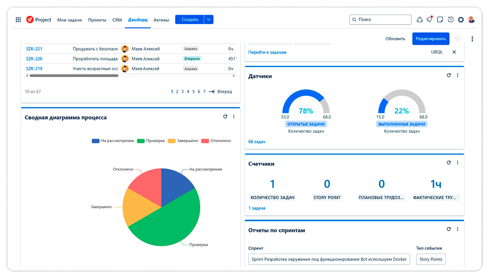Refresh the Датчики widget

(448, 75)
